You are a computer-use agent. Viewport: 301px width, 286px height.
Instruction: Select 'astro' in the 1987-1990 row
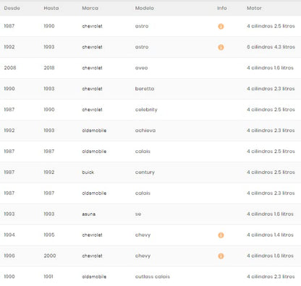tap(142, 26)
